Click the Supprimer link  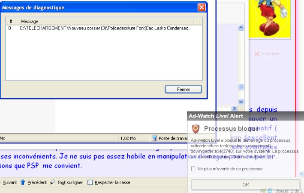(x=267, y=54)
